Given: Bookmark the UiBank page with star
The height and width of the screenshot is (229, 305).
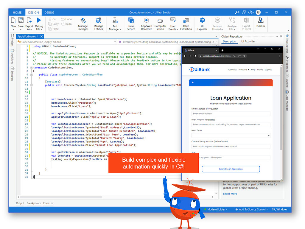Looking at the screenshot, I should [x=244, y=56].
